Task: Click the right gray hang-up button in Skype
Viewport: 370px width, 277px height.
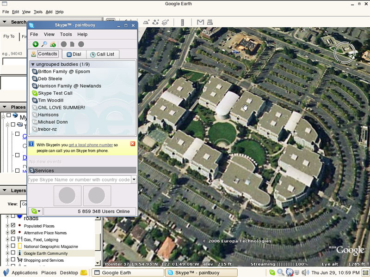Action: click(97, 195)
